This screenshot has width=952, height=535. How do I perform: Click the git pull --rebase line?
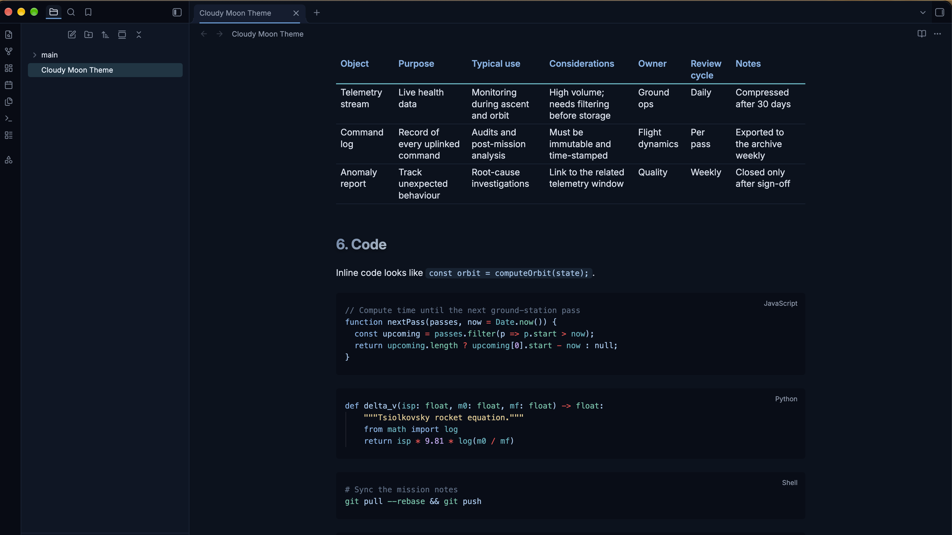pyautogui.click(x=413, y=501)
